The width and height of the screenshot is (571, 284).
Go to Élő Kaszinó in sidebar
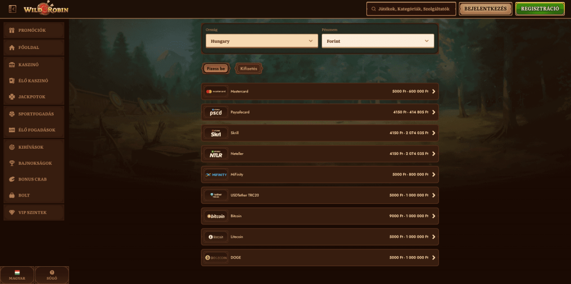(34, 81)
